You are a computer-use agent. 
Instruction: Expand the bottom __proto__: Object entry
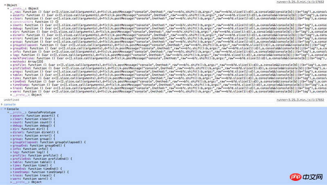pyautogui.click(x=11, y=182)
